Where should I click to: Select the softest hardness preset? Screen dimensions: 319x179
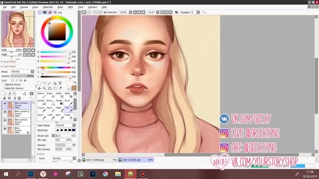[x=58, y=130]
